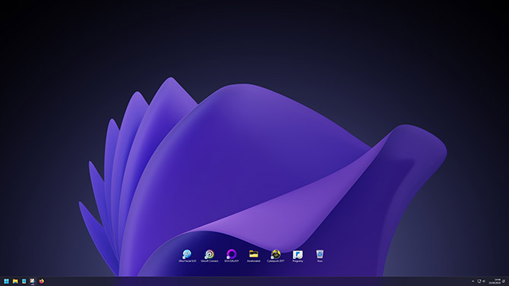This screenshot has width=509, height=286.
Task: Open the clock and date flyout
Action: pyautogui.click(x=495, y=281)
